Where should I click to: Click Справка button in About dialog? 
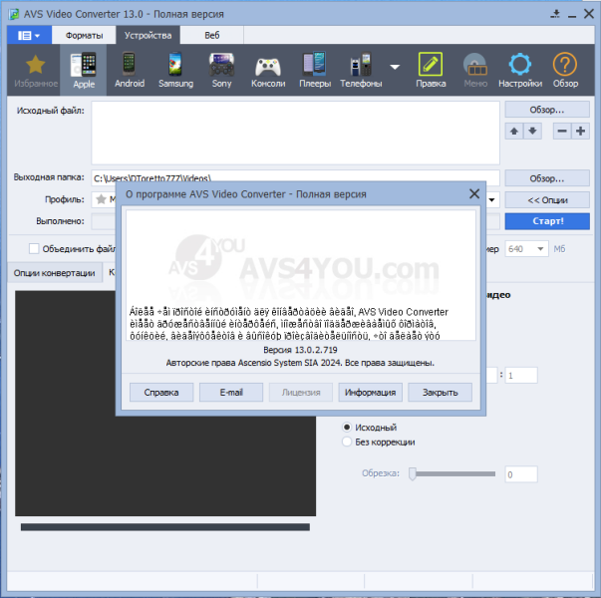tap(161, 392)
